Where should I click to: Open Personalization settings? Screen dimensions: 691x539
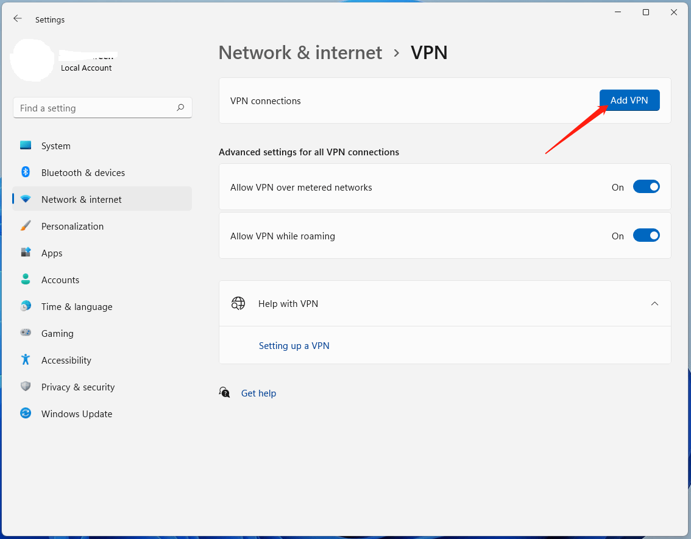coord(102,227)
